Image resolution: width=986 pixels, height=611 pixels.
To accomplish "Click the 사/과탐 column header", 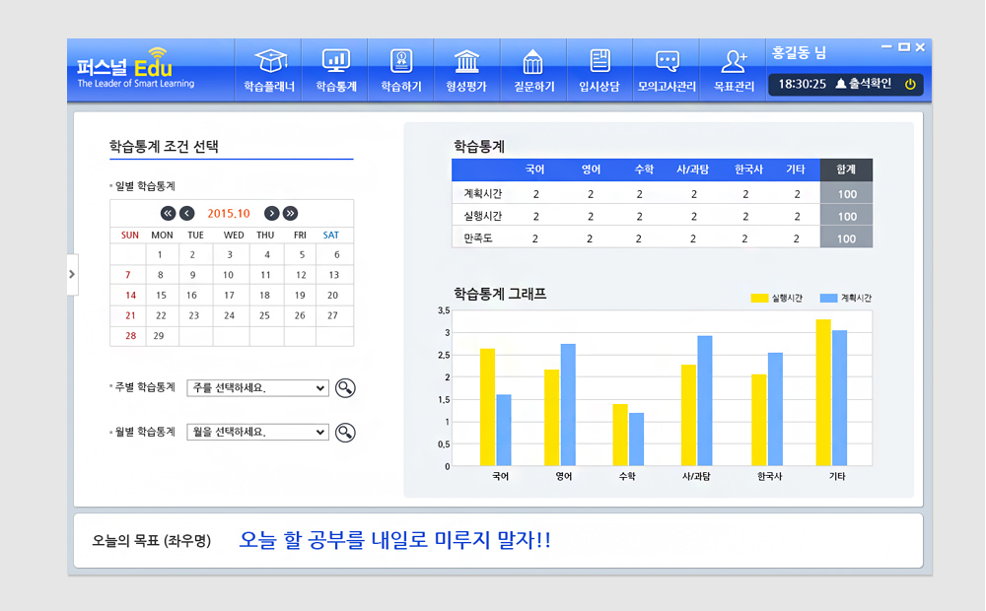I will click(692, 170).
